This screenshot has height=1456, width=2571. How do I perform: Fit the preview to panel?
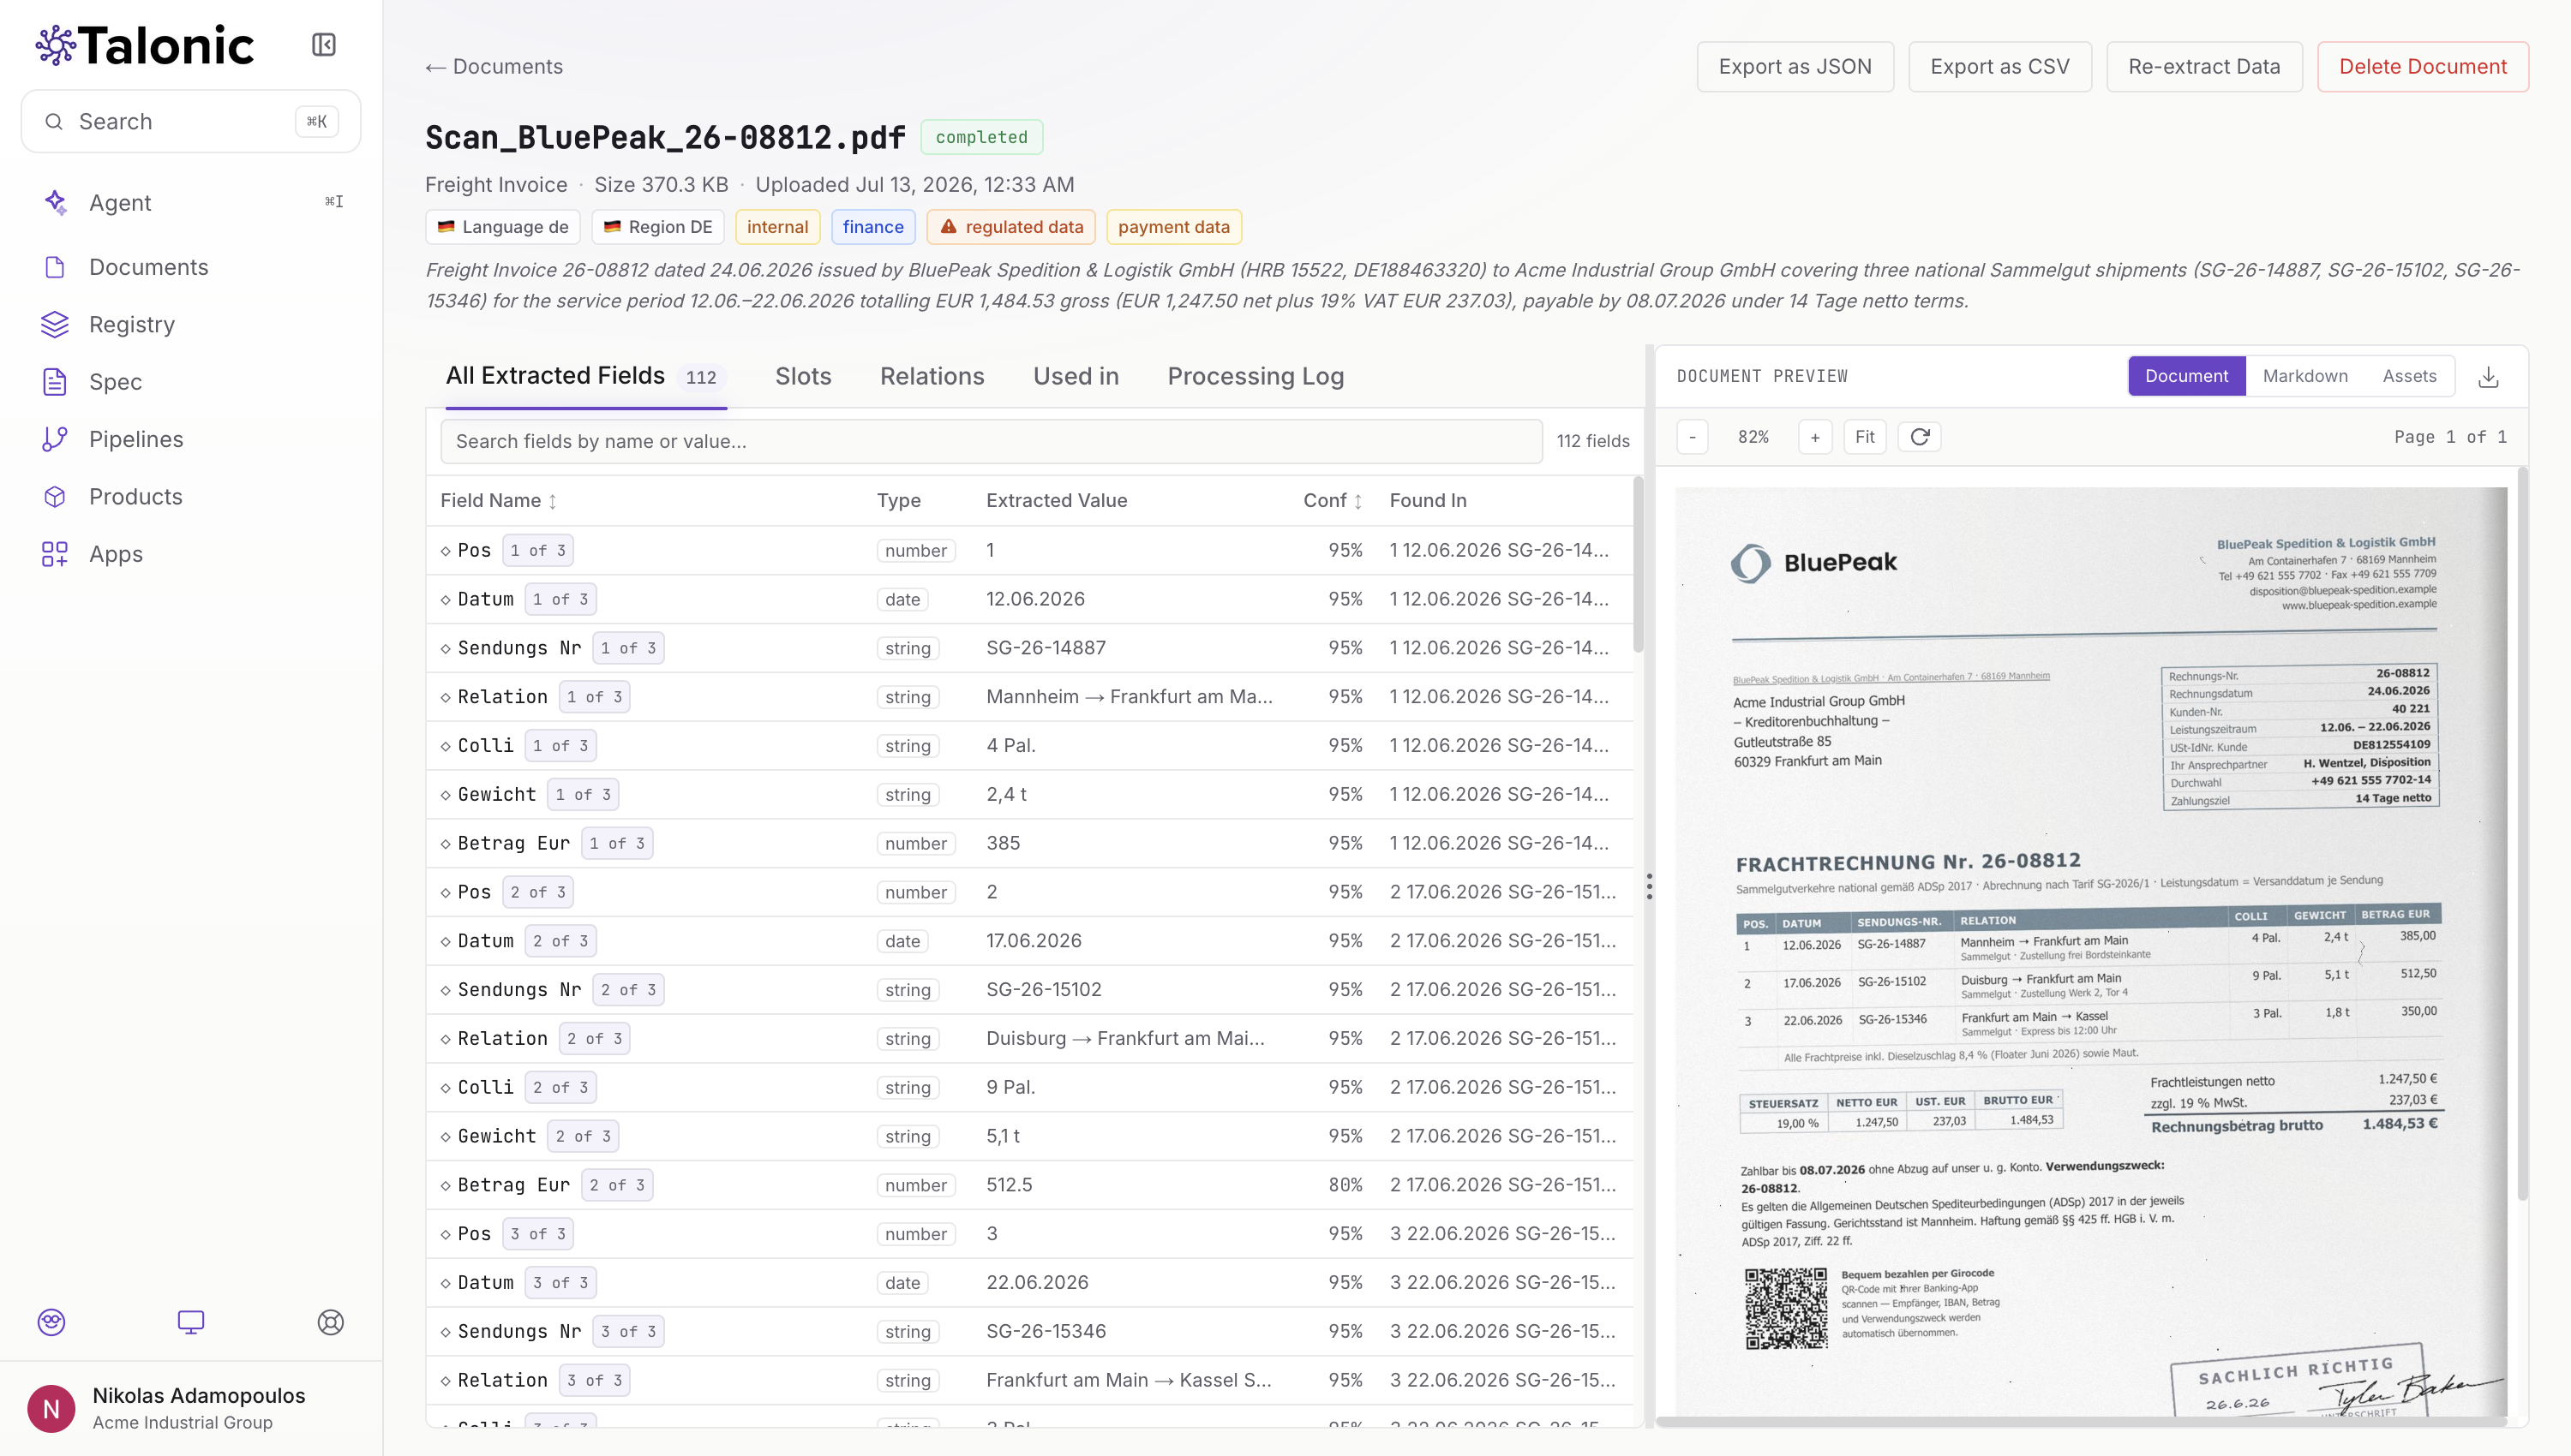click(1865, 437)
